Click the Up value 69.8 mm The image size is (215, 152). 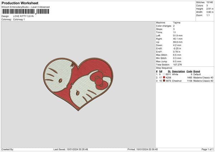pyautogui.click(x=178, y=42)
